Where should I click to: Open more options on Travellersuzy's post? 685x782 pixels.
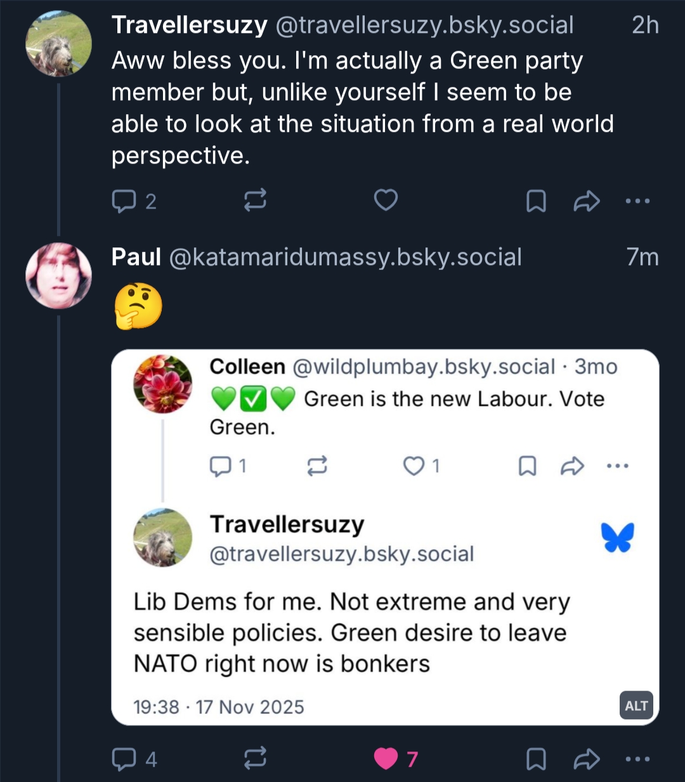pyautogui.click(x=637, y=201)
